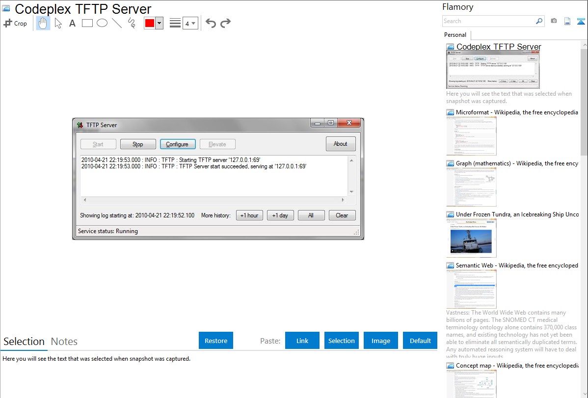588x398 pixels.
Task: Click the +1 day history button
Action: (280, 215)
